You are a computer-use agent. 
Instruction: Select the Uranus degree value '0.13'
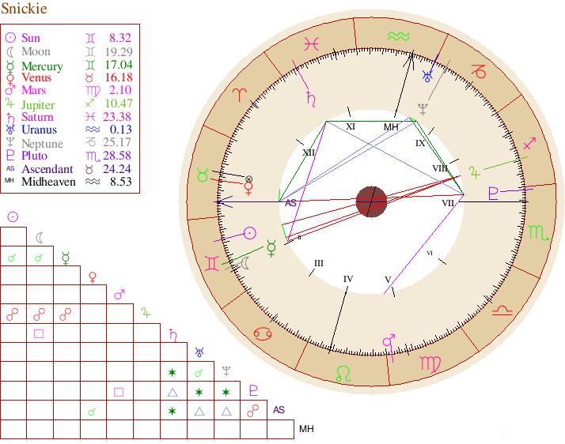point(121,129)
